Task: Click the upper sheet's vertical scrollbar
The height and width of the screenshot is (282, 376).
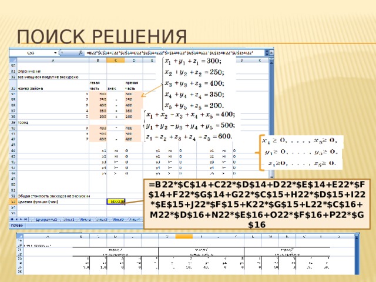Action: tap(271, 119)
